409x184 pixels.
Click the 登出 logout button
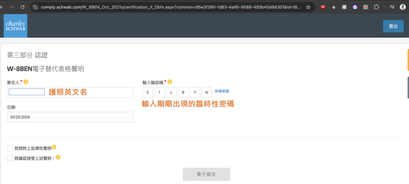point(393,26)
